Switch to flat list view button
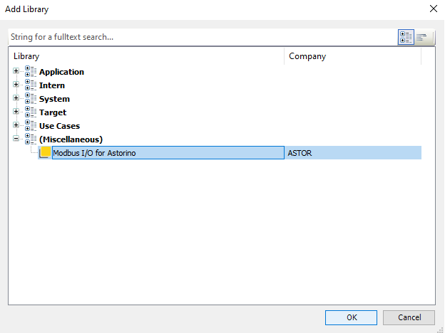 pyautogui.click(x=422, y=37)
